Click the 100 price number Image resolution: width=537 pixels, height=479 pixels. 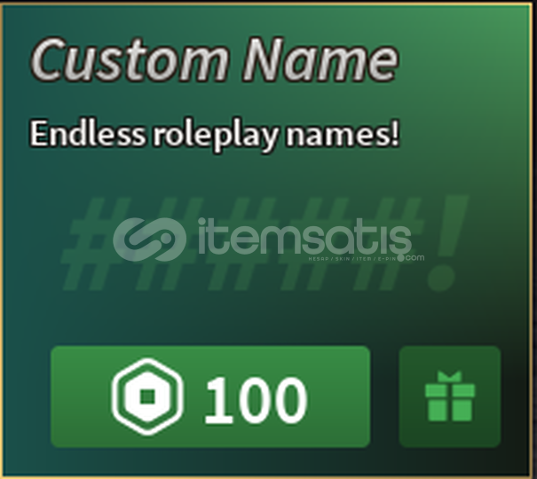pos(256,400)
